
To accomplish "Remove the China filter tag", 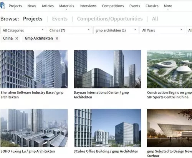I will 17,38.
